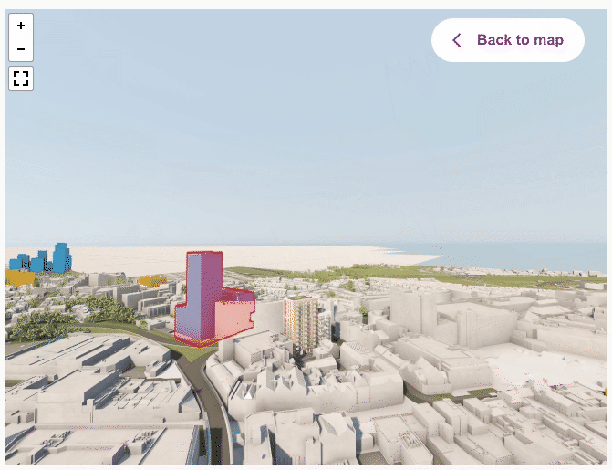This screenshot has height=470, width=612.
Task: Zoom out with the minus button
Action: click(x=21, y=49)
